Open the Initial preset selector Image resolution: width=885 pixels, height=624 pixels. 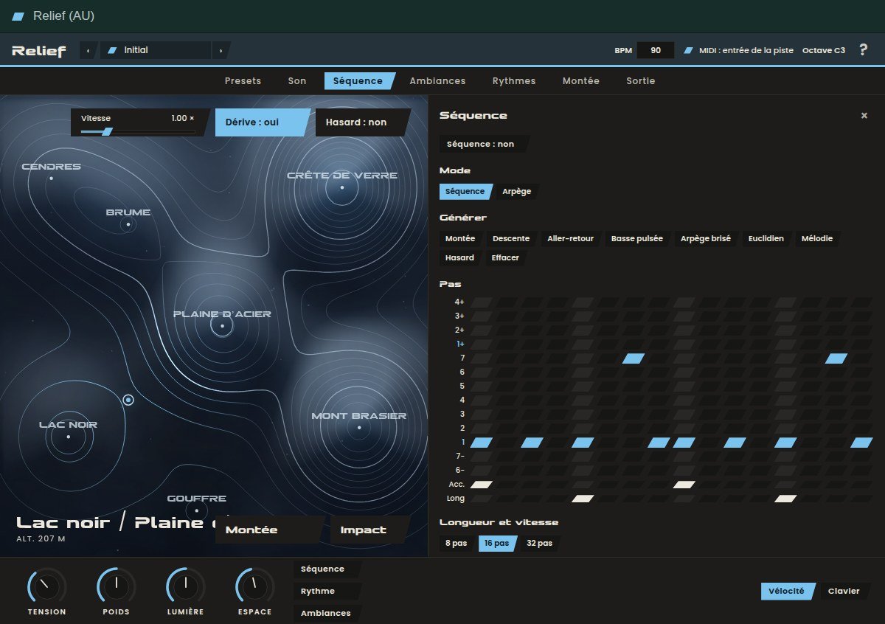(x=155, y=50)
